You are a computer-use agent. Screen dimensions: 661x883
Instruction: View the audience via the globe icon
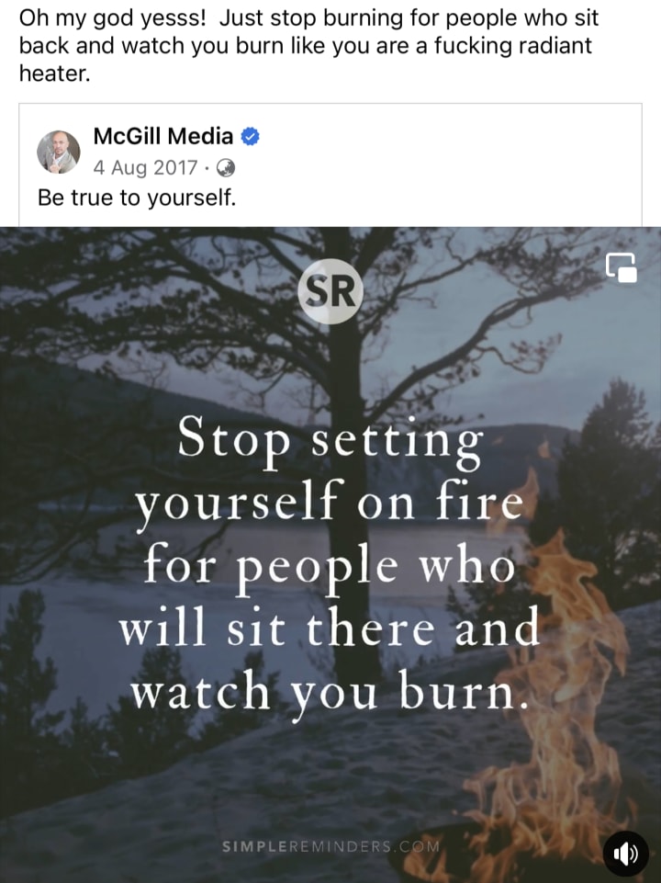[x=226, y=168]
